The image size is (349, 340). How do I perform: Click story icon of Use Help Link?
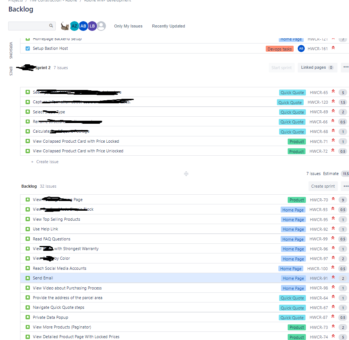(28, 229)
